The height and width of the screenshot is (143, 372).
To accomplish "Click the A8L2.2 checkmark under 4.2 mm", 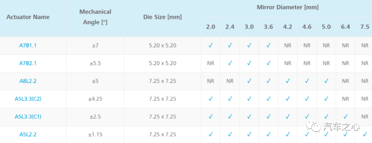I will pyautogui.click(x=288, y=81).
